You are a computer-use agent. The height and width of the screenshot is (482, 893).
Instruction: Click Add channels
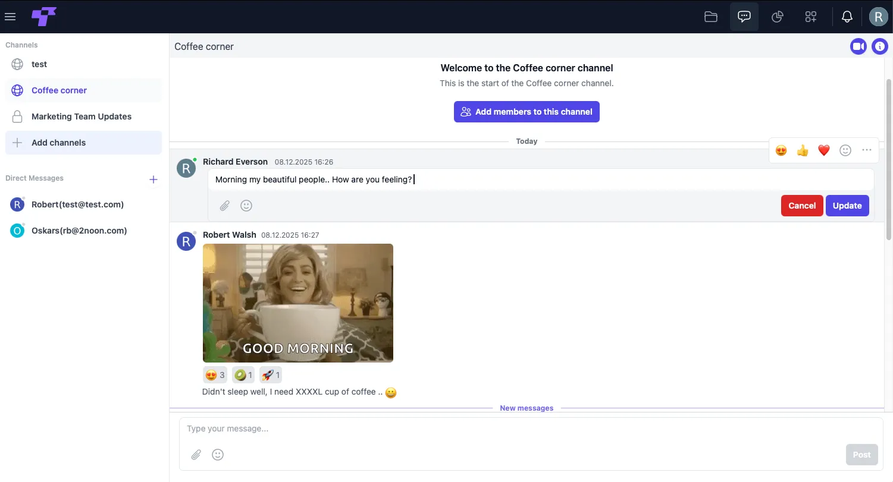click(83, 143)
